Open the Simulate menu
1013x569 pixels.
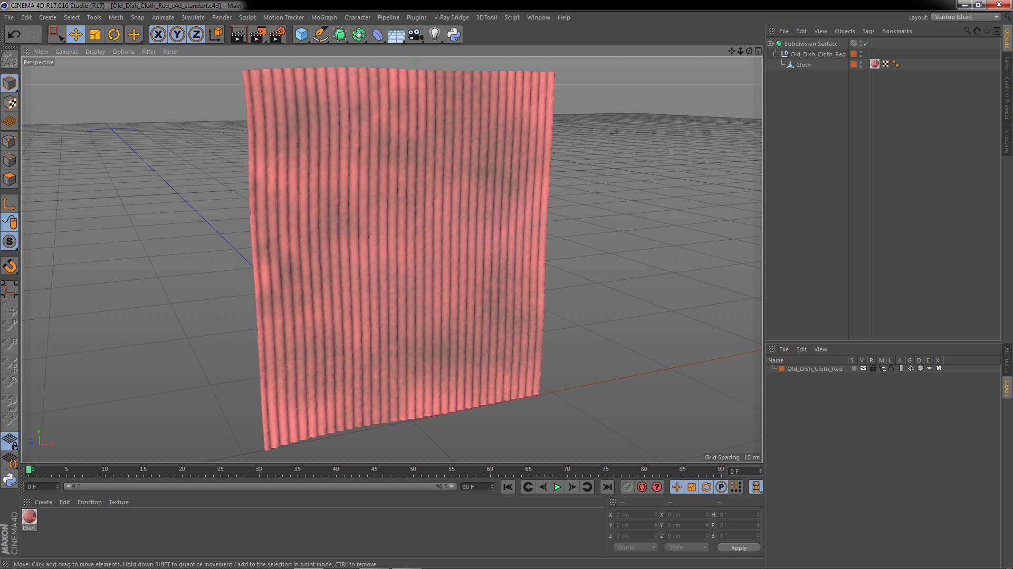pyautogui.click(x=193, y=17)
